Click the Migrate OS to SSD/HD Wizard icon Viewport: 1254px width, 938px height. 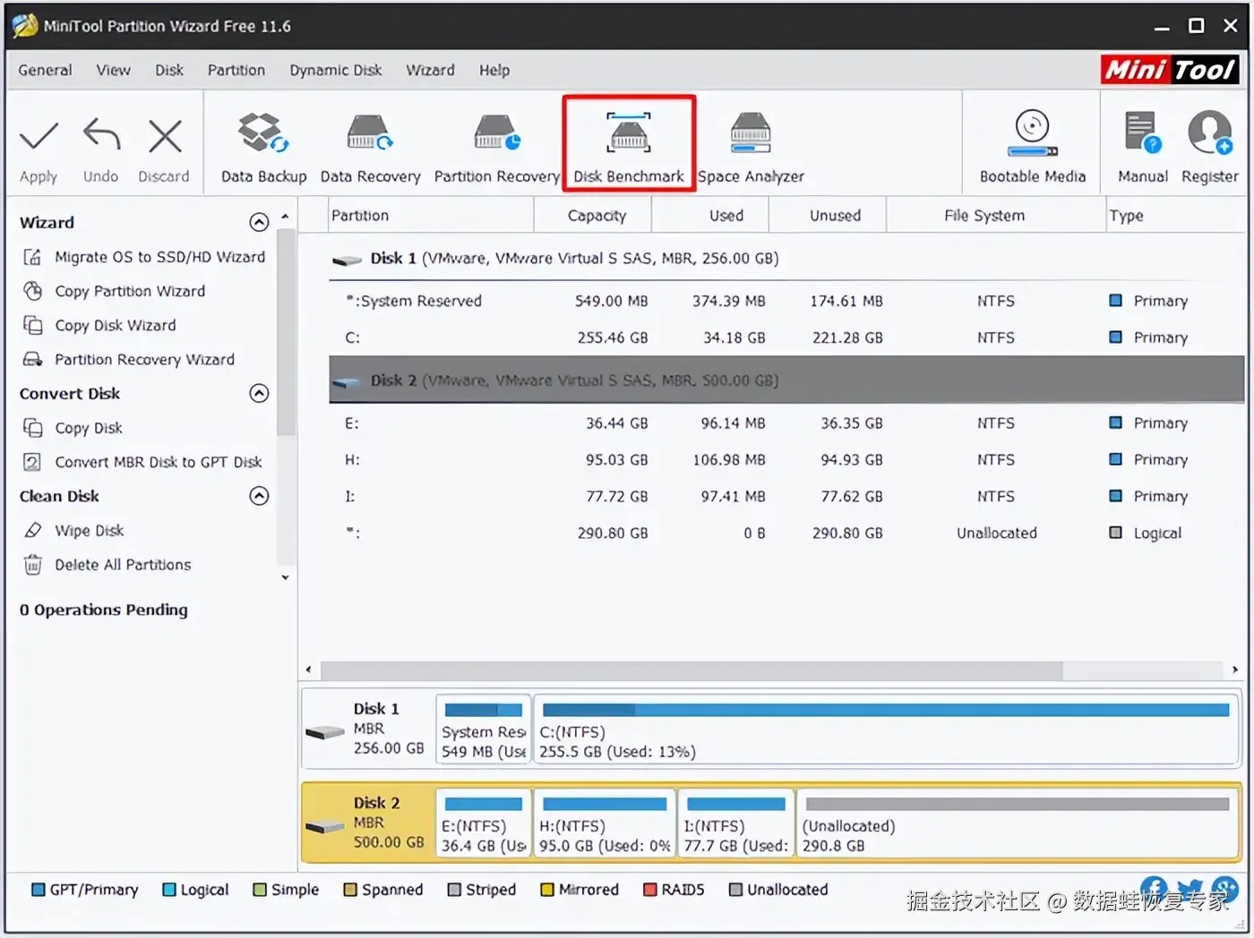point(32,257)
